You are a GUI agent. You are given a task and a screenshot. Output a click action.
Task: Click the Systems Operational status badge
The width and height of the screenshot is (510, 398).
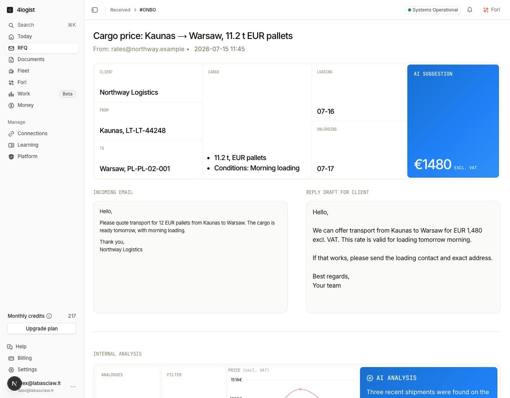click(433, 10)
